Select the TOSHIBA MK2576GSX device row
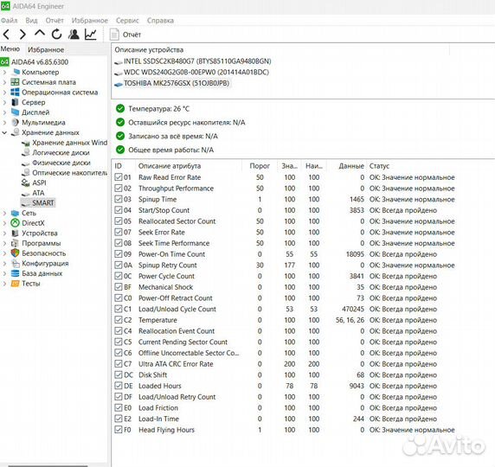 pos(172,83)
